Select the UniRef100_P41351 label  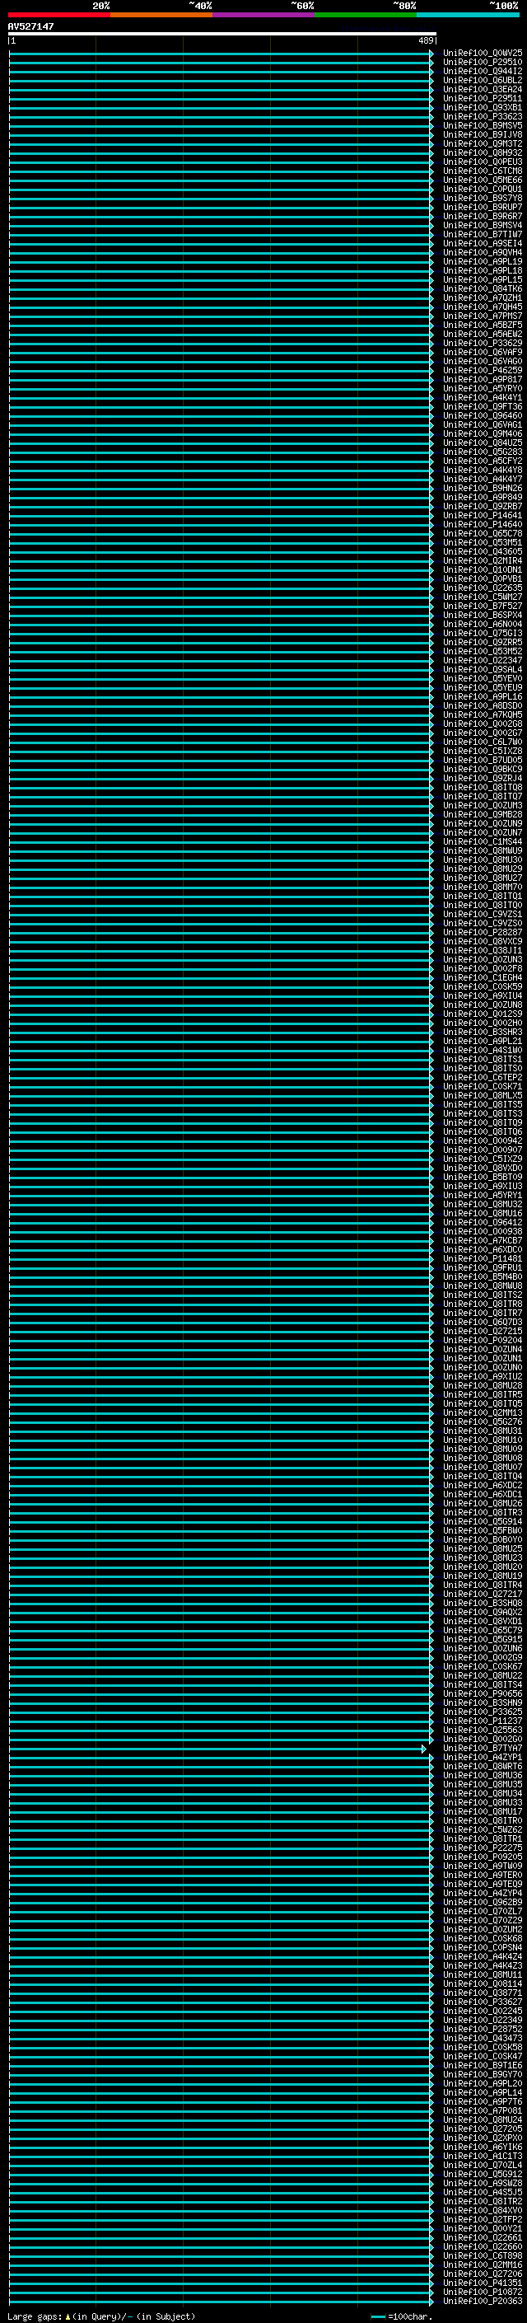(x=483, y=2283)
